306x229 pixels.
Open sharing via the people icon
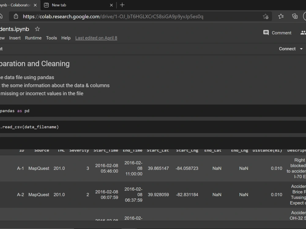coord(303,33)
